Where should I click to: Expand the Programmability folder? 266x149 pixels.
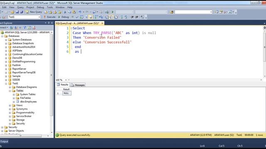10,113
